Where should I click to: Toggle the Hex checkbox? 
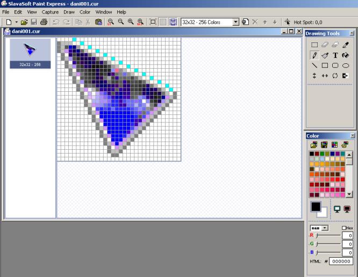[x=344, y=228]
